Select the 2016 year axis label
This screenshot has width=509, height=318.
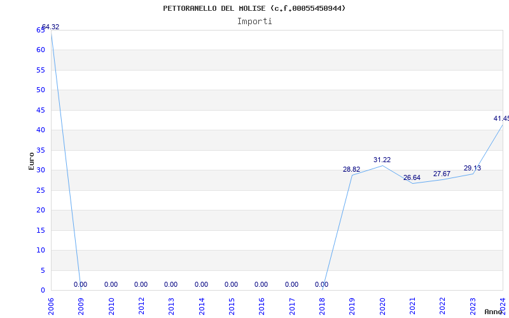pos(261,307)
